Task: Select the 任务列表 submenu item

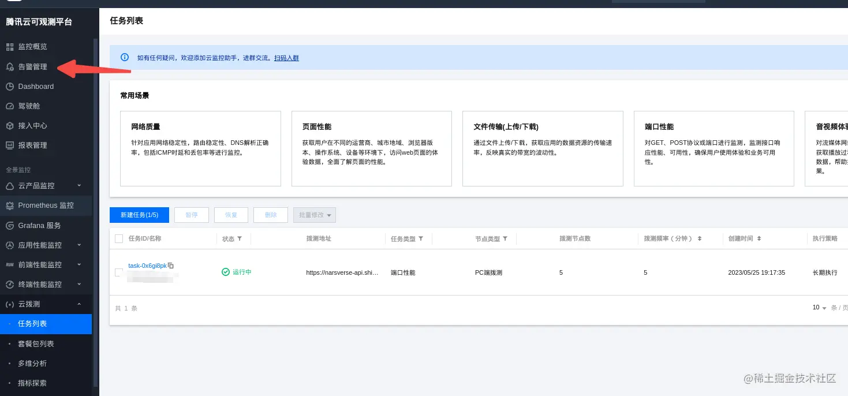Action: pyautogui.click(x=46, y=324)
